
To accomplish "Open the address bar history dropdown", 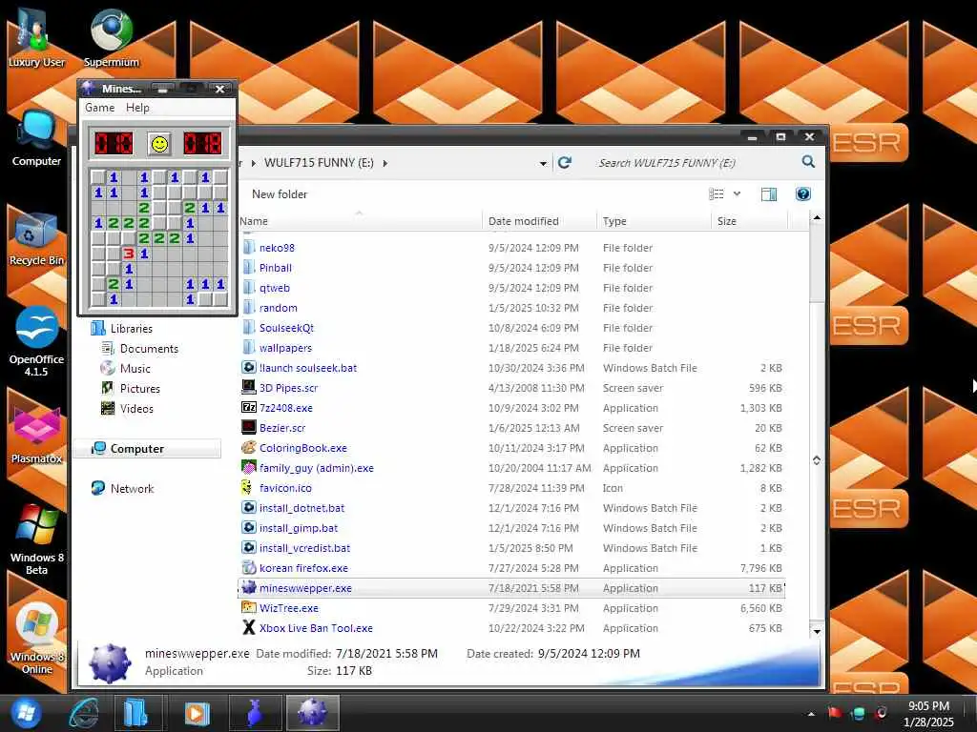I will [543, 163].
